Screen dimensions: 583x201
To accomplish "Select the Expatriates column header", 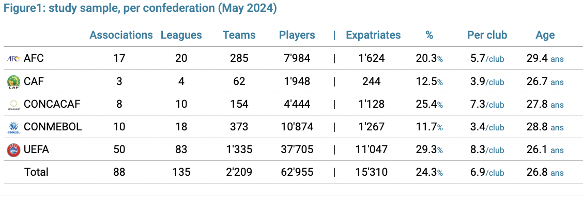I will coord(373,35).
